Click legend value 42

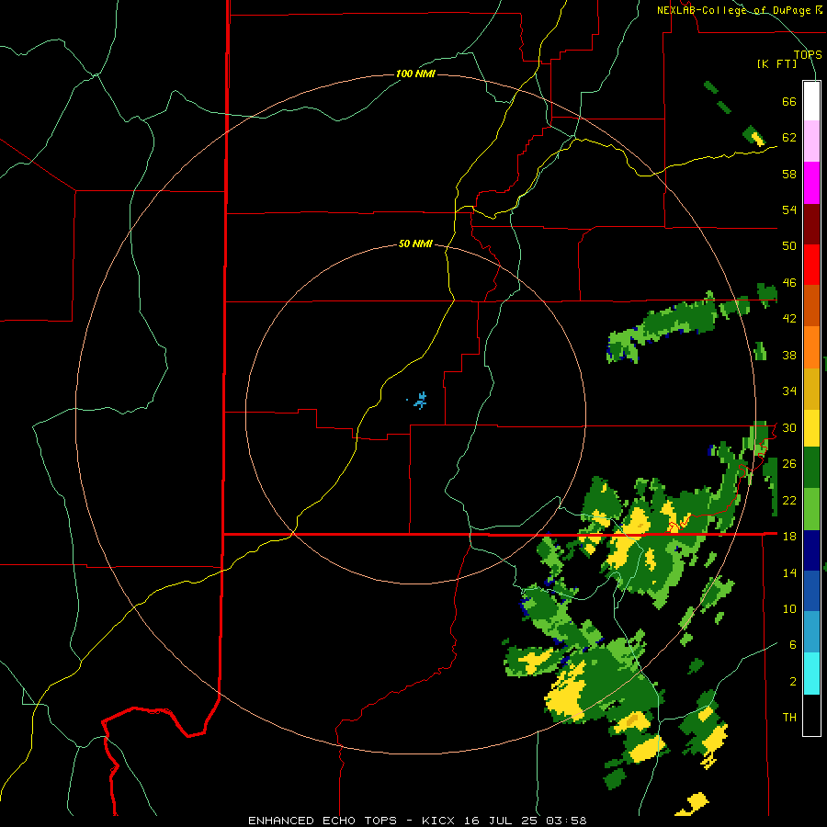789,319
